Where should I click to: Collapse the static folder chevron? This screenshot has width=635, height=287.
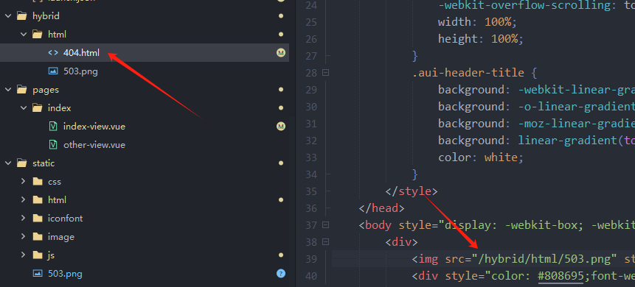click(x=8, y=163)
